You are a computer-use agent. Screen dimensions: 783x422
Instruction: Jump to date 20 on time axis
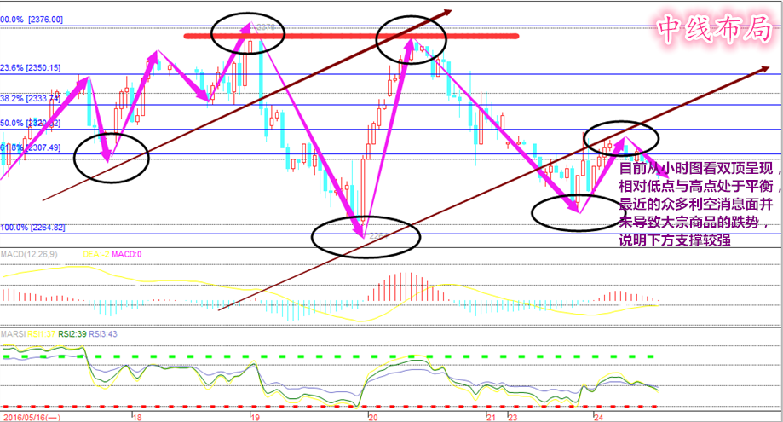pyautogui.click(x=372, y=417)
